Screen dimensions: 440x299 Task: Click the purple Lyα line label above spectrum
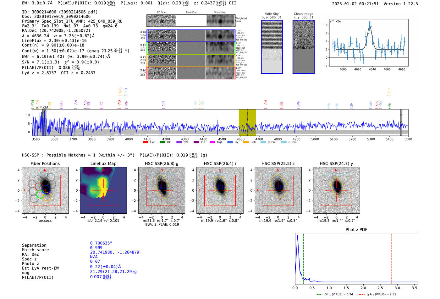click(61, 105)
